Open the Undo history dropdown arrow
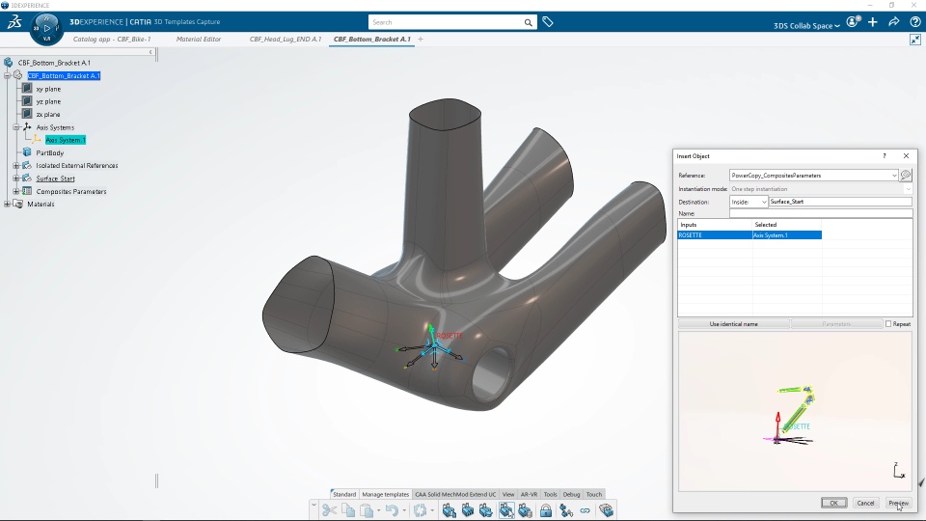The height and width of the screenshot is (521, 926). pyautogui.click(x=404, y=510)
